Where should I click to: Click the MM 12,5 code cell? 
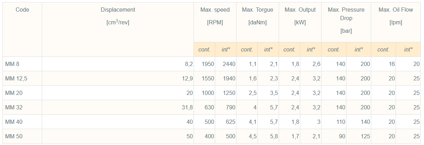click(16, 79)
